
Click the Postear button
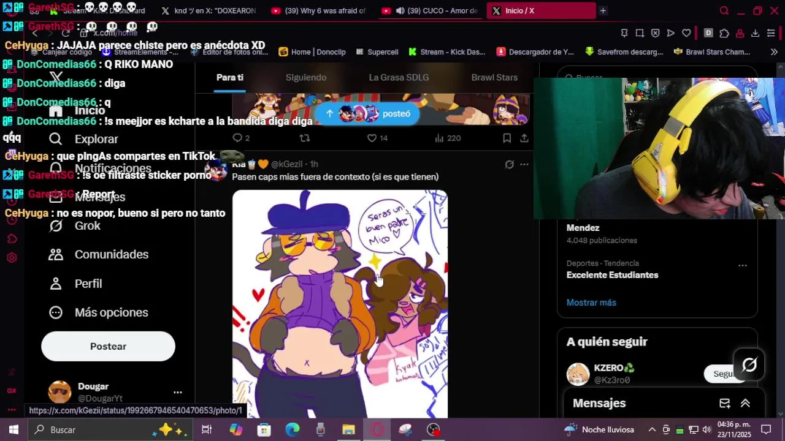coord(108,346)
